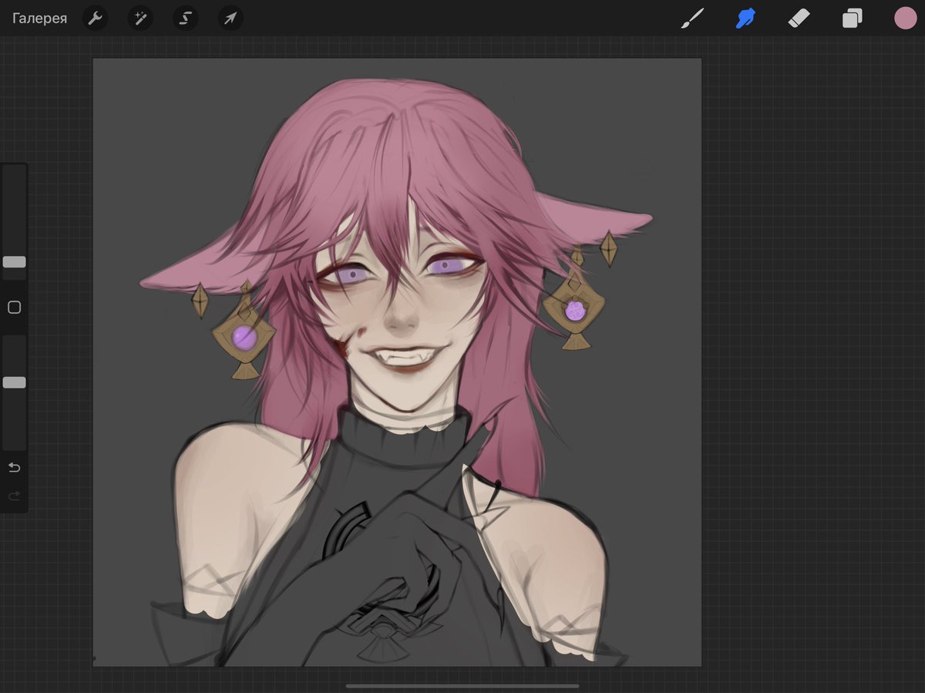Activate the Transform arrow tool
The height and width of the screenshot is (693, 925).
pyautogui.click(x=230, y=19)
